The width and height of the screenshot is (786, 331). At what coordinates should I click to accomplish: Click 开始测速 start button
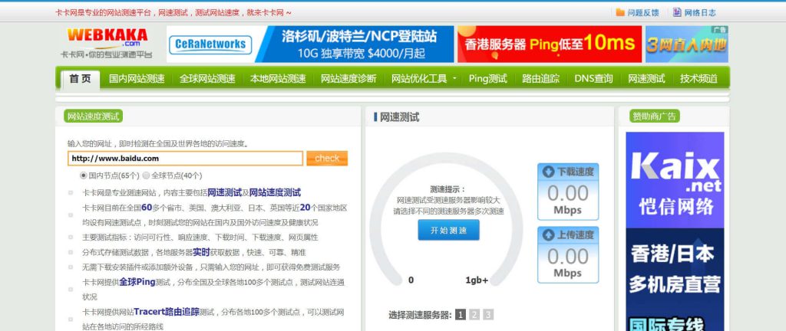pyautogui.click(x=448, y=230)
